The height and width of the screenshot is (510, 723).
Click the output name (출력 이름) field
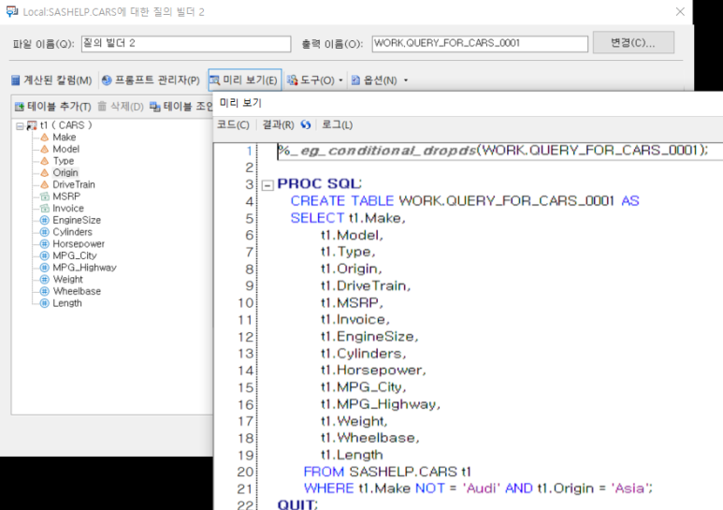(x=480, y=44)
